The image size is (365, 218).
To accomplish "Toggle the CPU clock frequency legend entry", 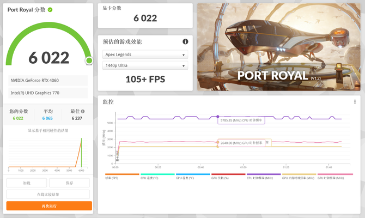I will click(x=264, y=177).
